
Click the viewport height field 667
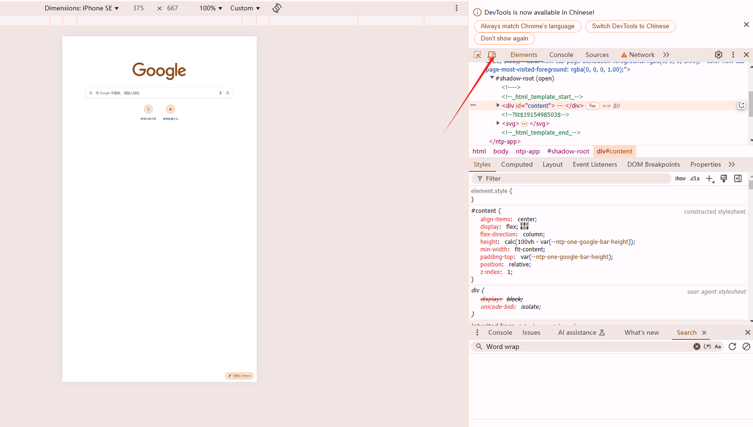click(x=172, y=8)
